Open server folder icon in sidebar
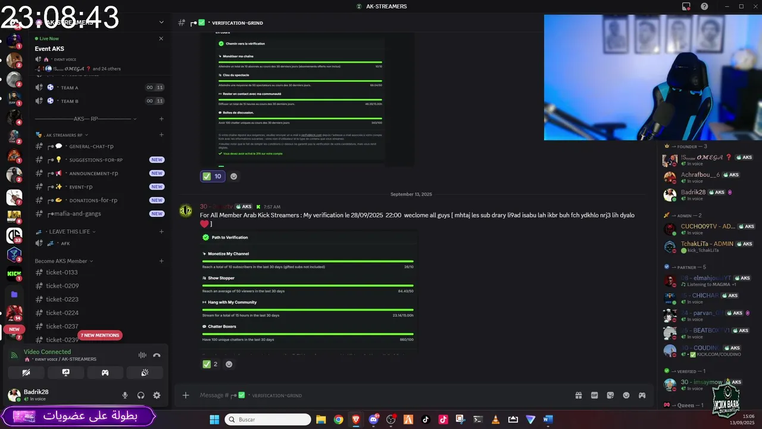Screen dimensions: 762x429 14,294
